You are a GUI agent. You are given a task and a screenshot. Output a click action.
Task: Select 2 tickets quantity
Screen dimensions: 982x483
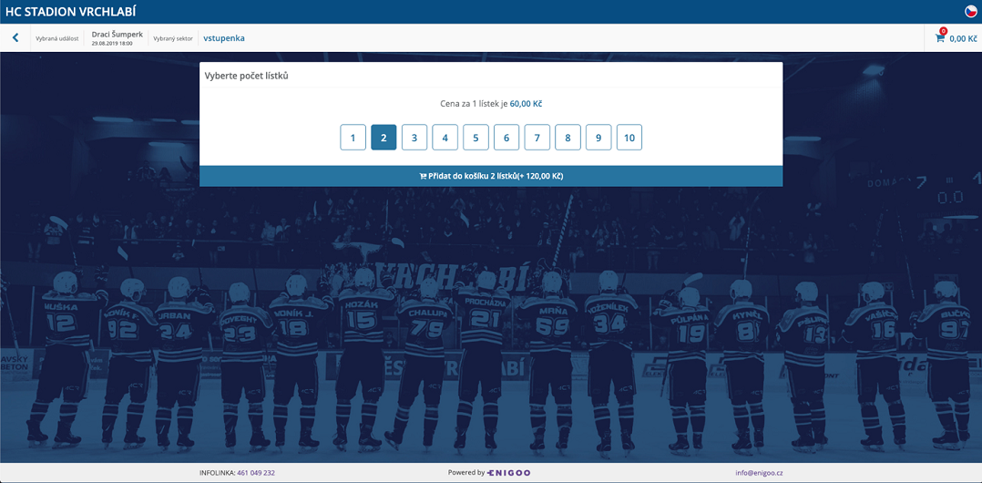384,138
